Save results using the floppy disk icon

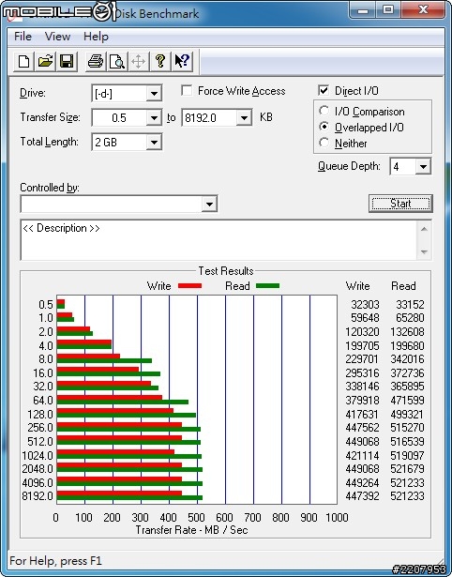pos(67,62)
